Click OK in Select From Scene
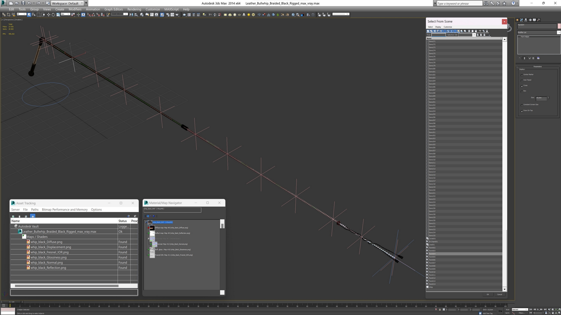Image resolution: width=561 pixels, height=315 pixels. coord(487,294)
